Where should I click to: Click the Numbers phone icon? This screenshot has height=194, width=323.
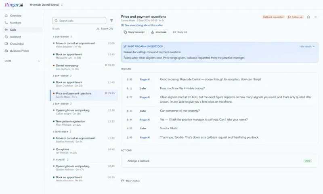pyautogui.click(x=6, y=23)
